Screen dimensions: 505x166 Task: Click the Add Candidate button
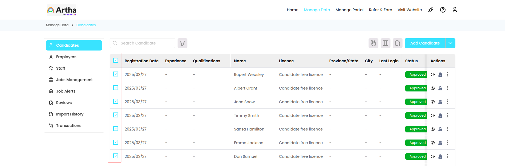[x=425, y=43]
